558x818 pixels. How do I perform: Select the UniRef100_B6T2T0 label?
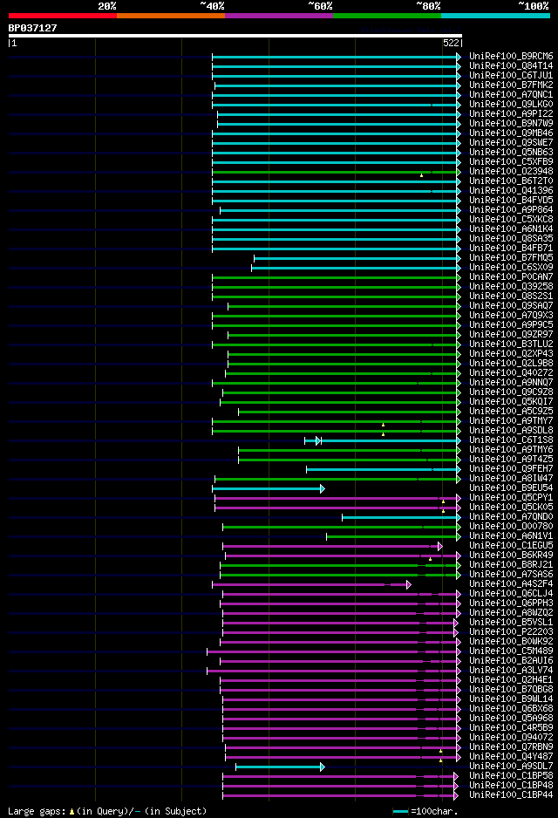[x=511, y=181]
